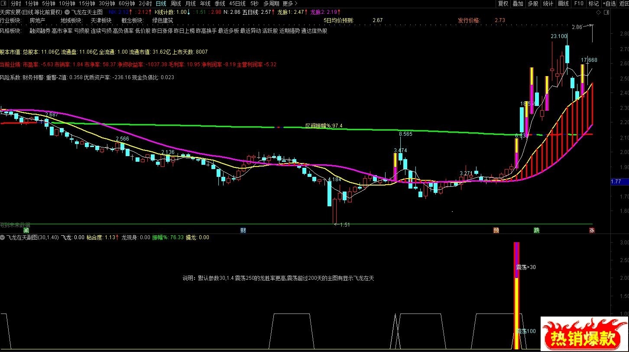Open F10 company information
Viewport: 629px width, 352px height.
pyautogui.click(x=579, y=3)
